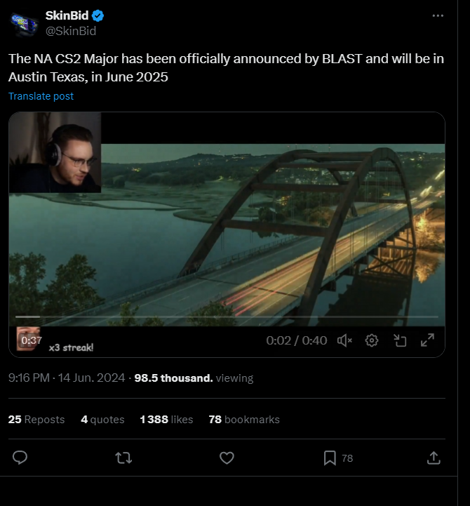This screenshot has height=506, width=470.
Task: Bookmark the post using the bookmark icon
Action: click(x=330, y=458)
